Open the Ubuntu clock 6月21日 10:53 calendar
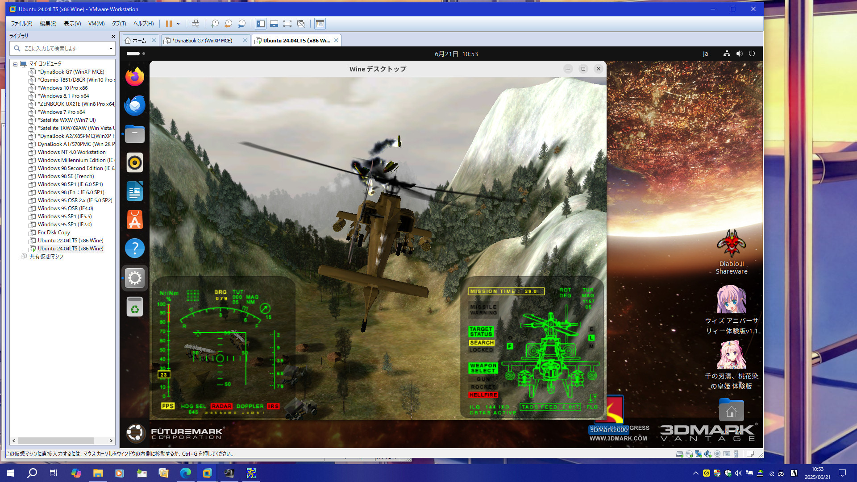This screenshot has height=482, width=857. [456, 54]
